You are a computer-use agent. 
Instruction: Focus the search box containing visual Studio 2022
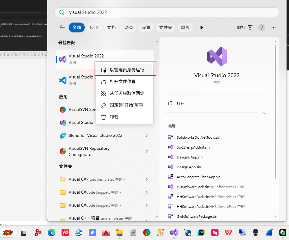(x=167, y=12)
